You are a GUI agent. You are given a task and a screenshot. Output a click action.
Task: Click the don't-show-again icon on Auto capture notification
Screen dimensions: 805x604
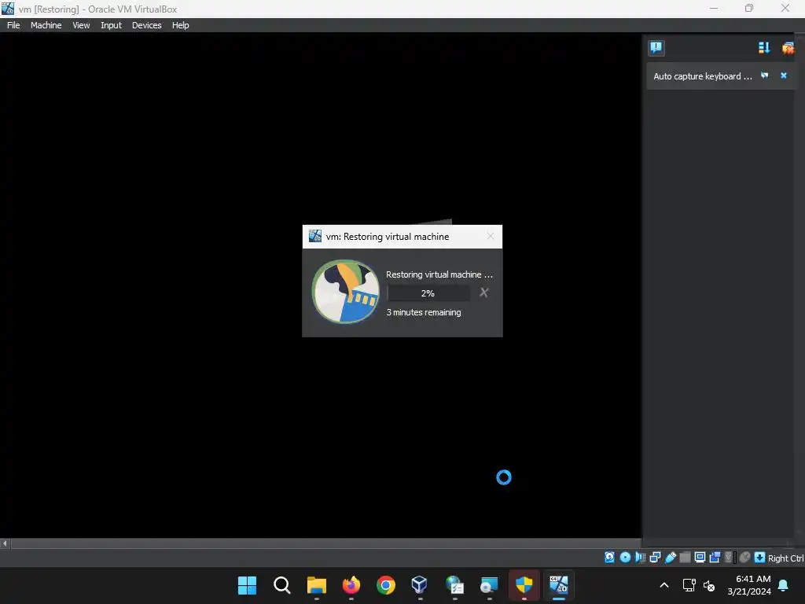(x=765, y=75)
